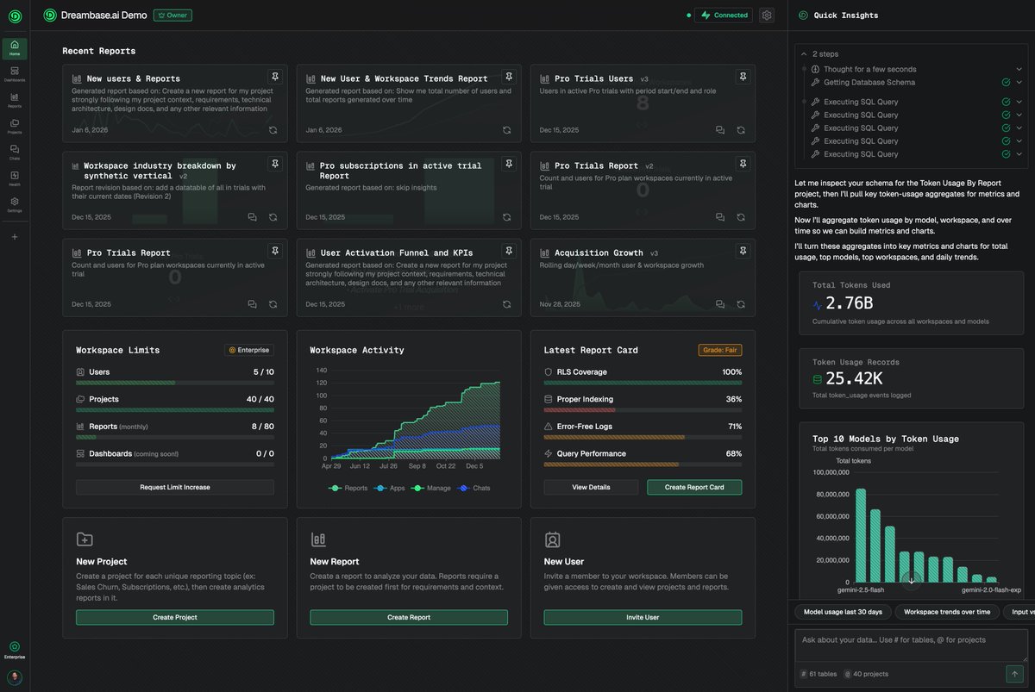The width and height of the screenshot is (1035, 692).
Task: Click the plus icon in the sidebar
Action: point(15,237)
